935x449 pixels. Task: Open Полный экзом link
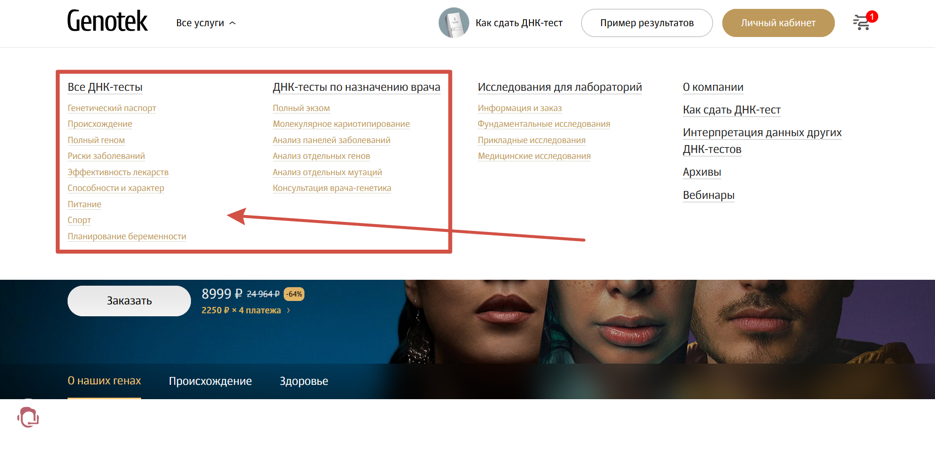point(301,108)
